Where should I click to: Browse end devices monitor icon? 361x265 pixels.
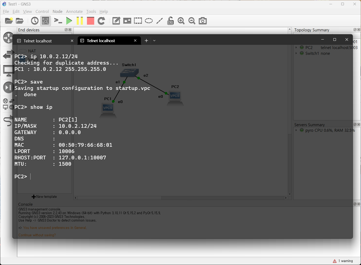coord(8,71)
